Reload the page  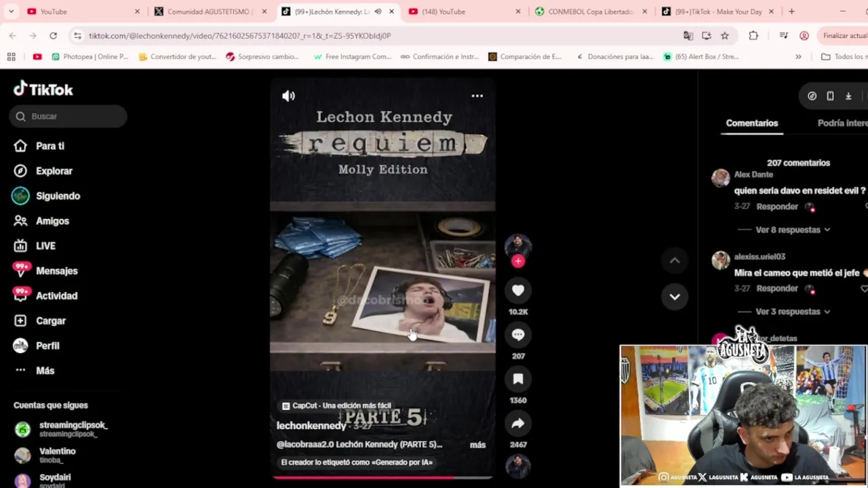tap(53, 36)
